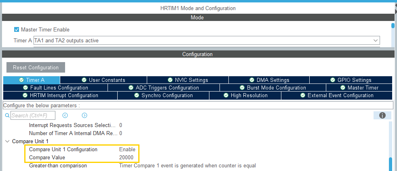This screenshot has height=171, width=397.
Task: Click the Reset Configuration button
Action: tap(36, 67)
